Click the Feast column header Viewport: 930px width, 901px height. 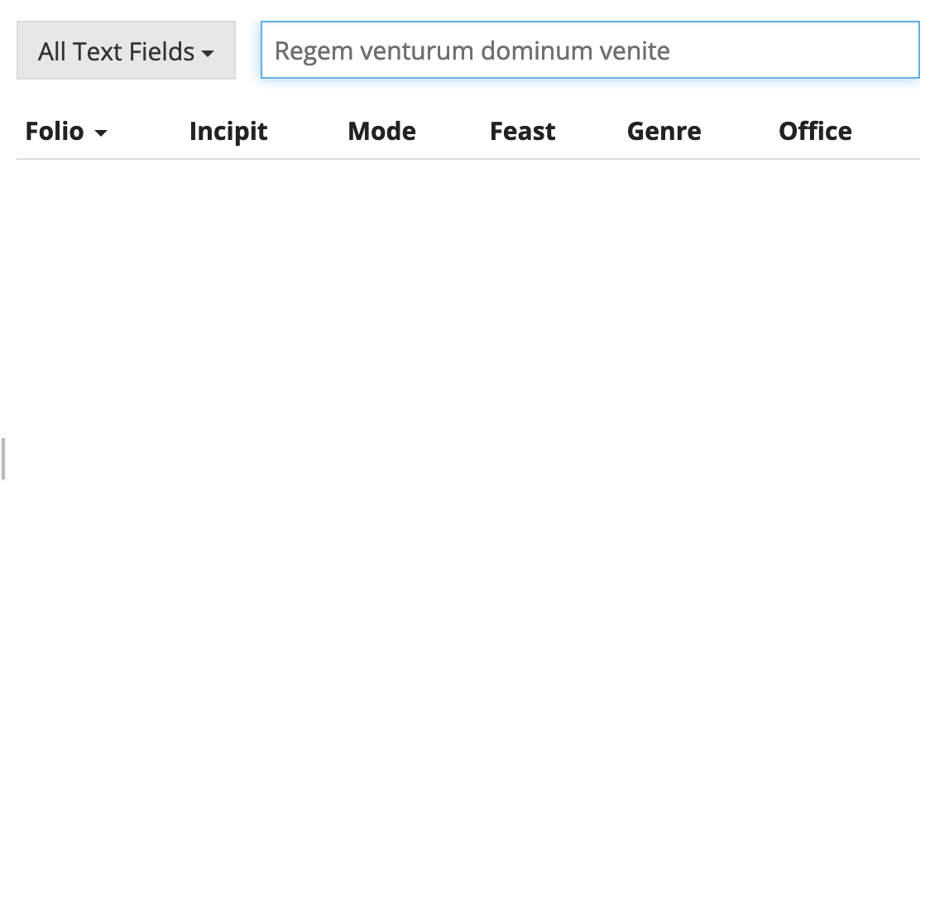point(523,131)
